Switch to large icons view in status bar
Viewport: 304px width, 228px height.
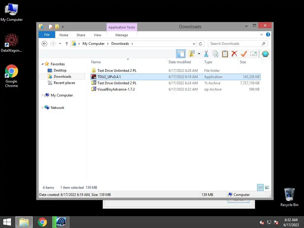[267, 187]
